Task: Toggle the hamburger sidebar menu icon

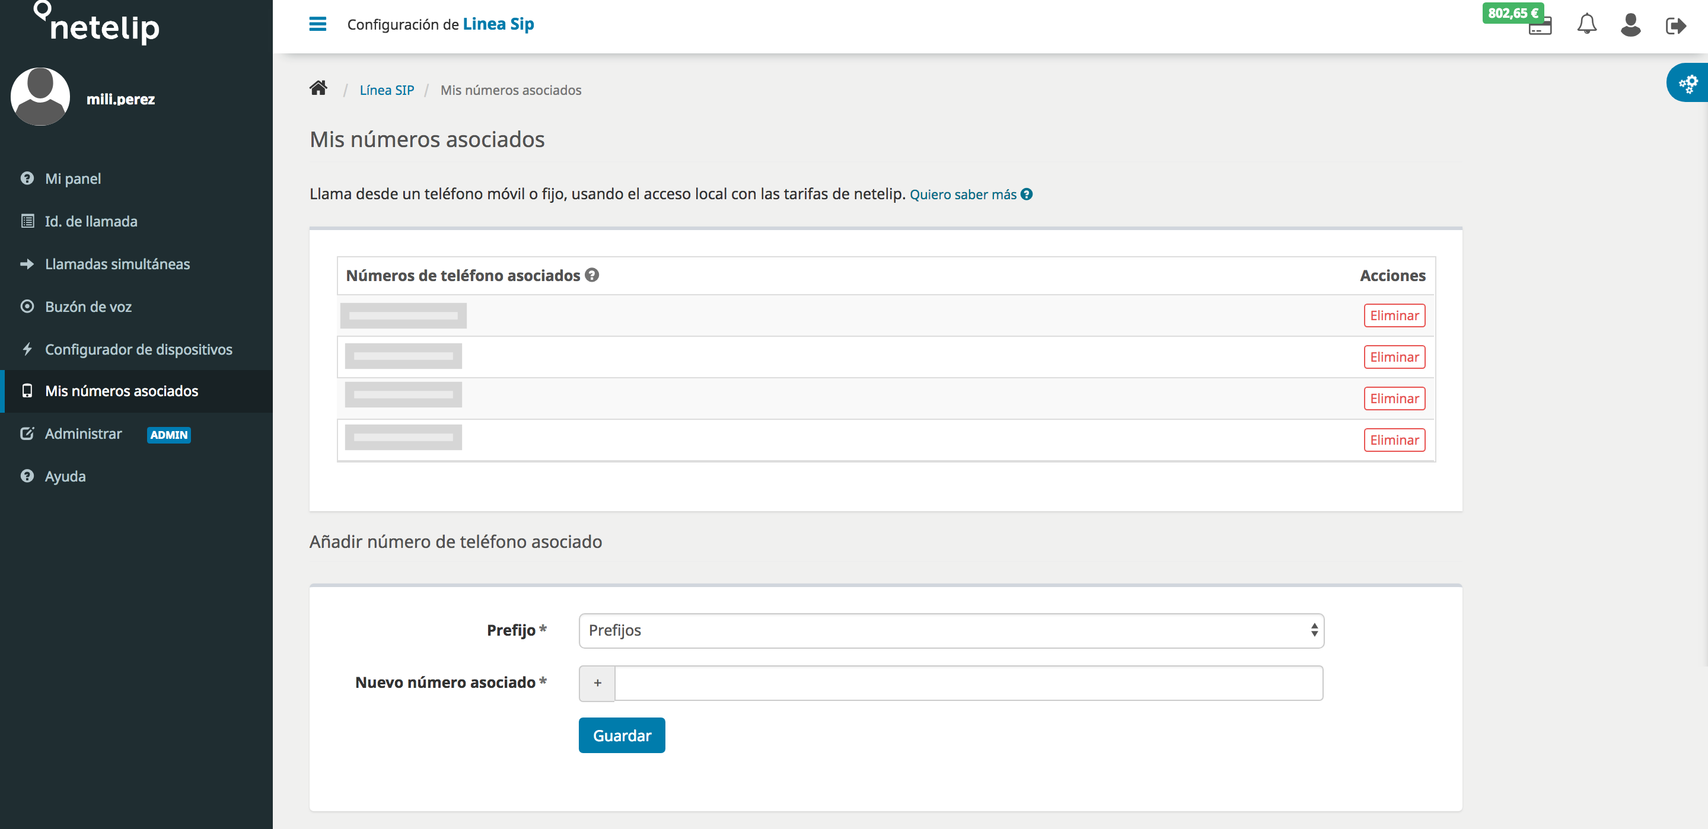Action: pyautogui.click(x=318, y=24)
